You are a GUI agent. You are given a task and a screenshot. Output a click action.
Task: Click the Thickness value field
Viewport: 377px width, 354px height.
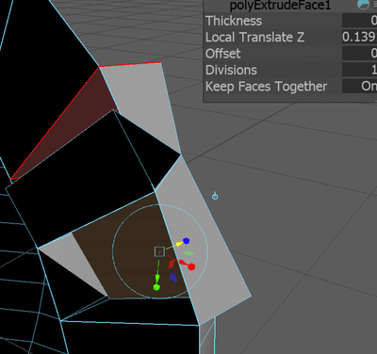(x=359, y=21)
